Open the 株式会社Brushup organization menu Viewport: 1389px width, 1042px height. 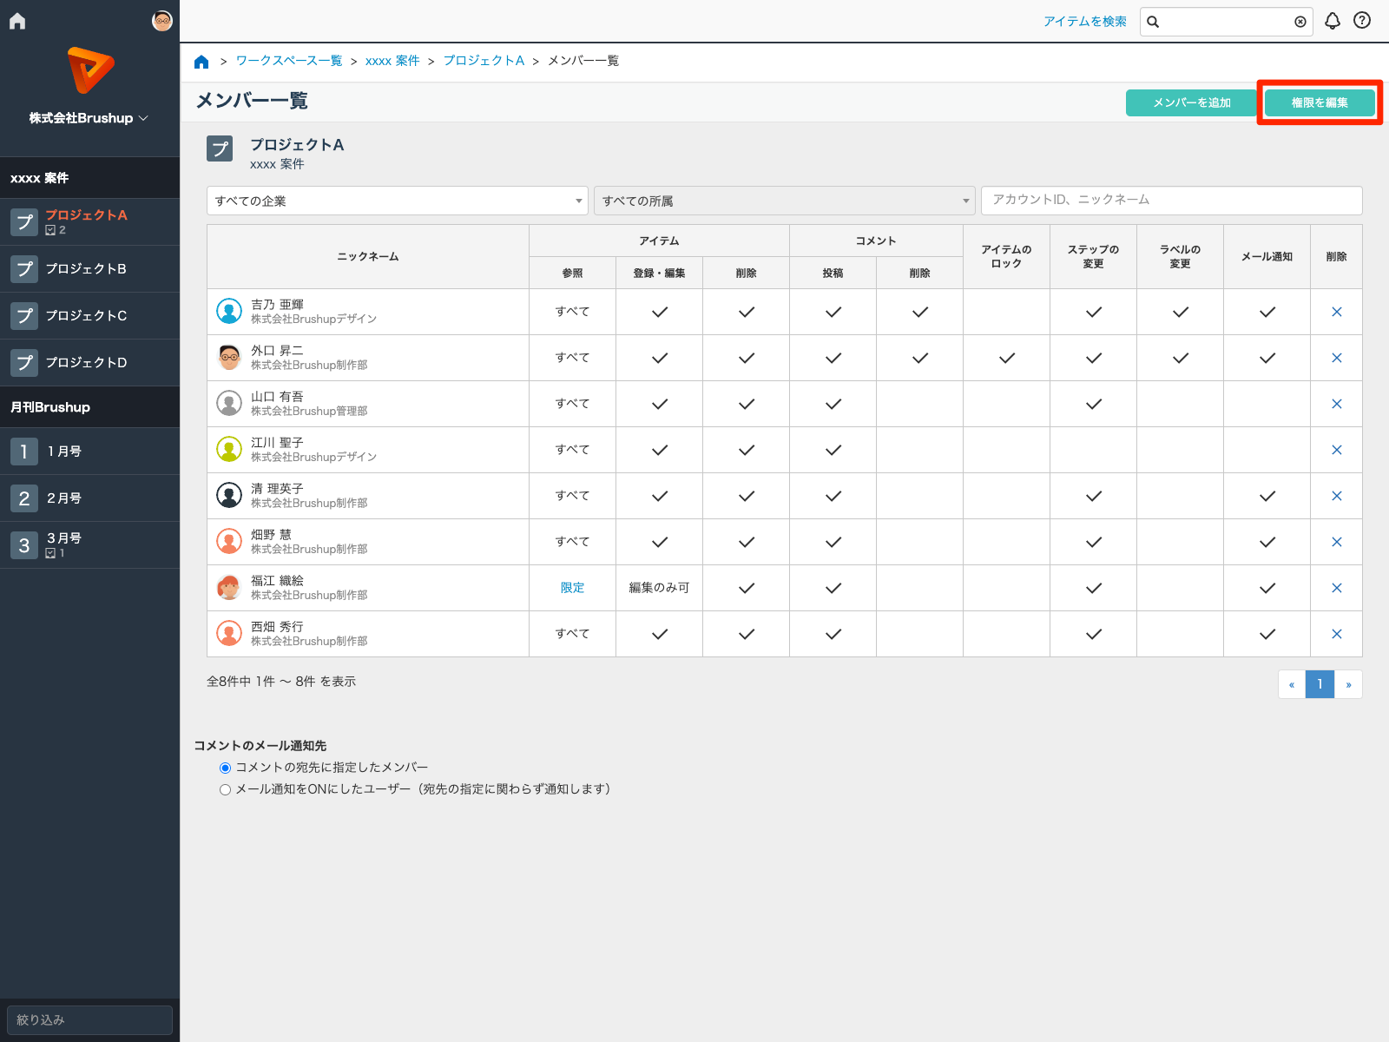89,118
